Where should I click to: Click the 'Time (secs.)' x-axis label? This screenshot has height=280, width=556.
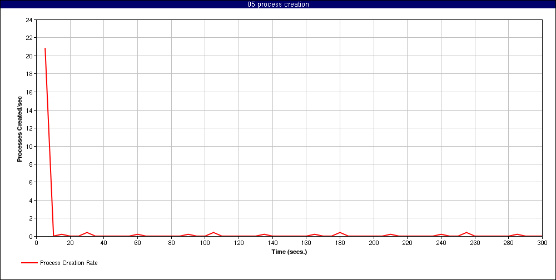(289, 252)
